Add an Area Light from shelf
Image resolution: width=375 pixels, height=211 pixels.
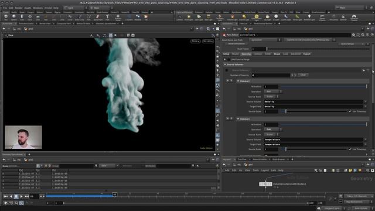[209, 17]
